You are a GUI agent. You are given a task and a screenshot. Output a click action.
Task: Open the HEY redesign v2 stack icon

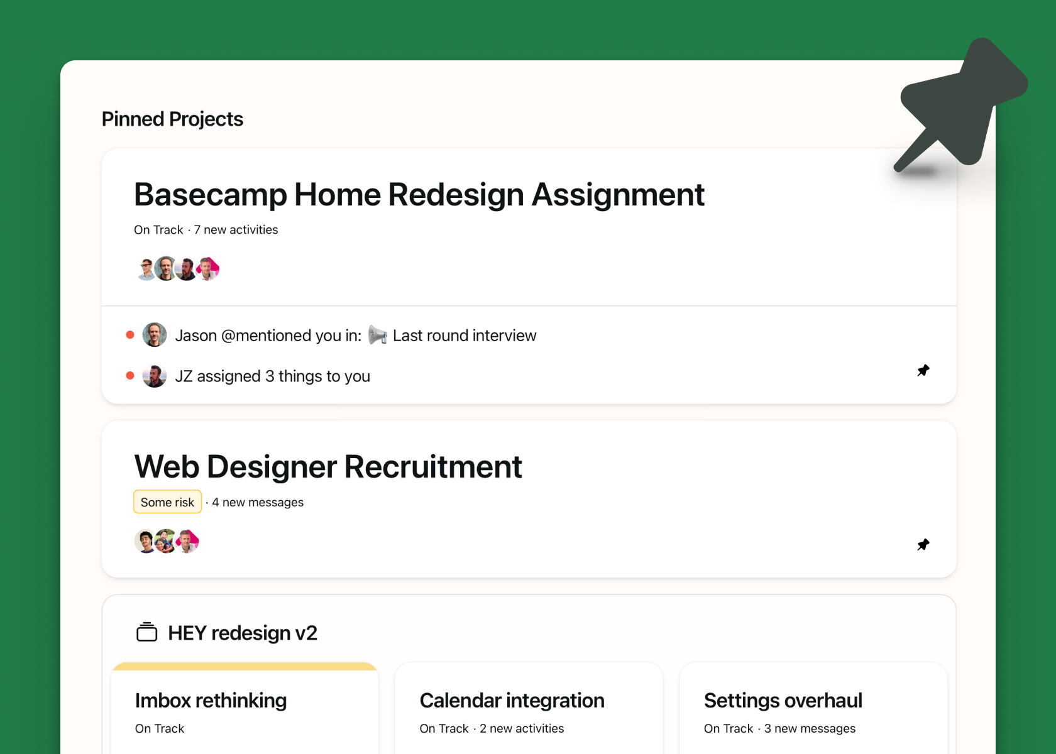pyautogui.click(x=147, y=632)
